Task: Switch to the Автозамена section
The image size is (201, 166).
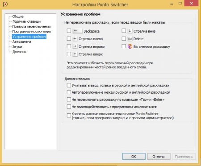Action: tap(22, 41)
